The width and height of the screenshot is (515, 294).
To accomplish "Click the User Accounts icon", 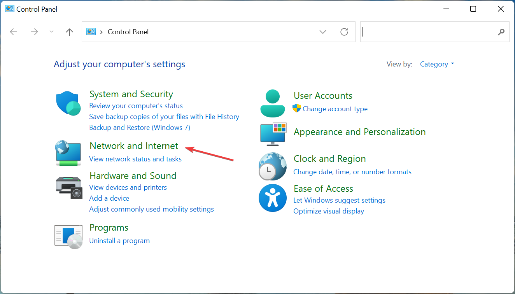I will click(273, 103).
